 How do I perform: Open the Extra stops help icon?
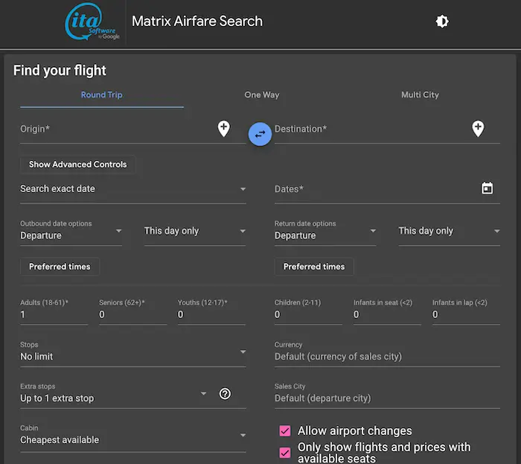[225, 394]
